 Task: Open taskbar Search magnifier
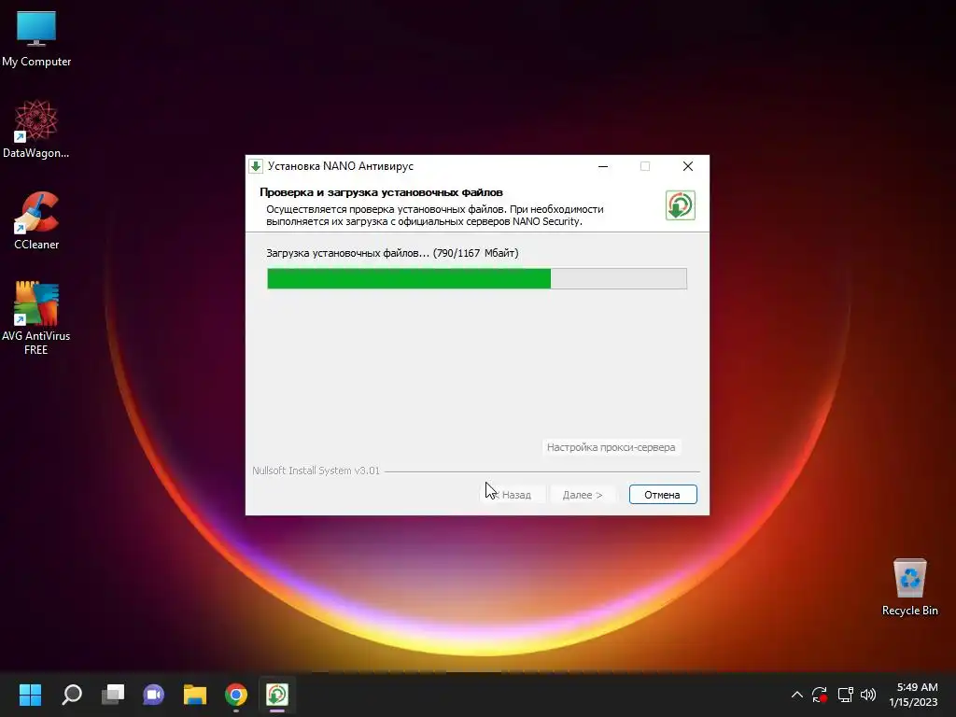tap(72, 695)
